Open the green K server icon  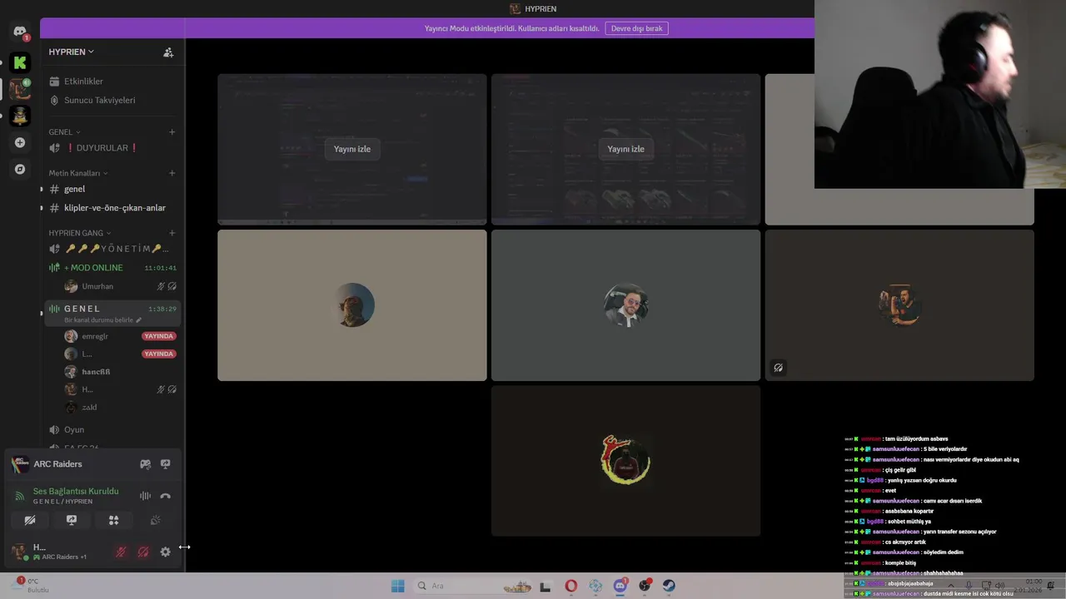(20, 62)
